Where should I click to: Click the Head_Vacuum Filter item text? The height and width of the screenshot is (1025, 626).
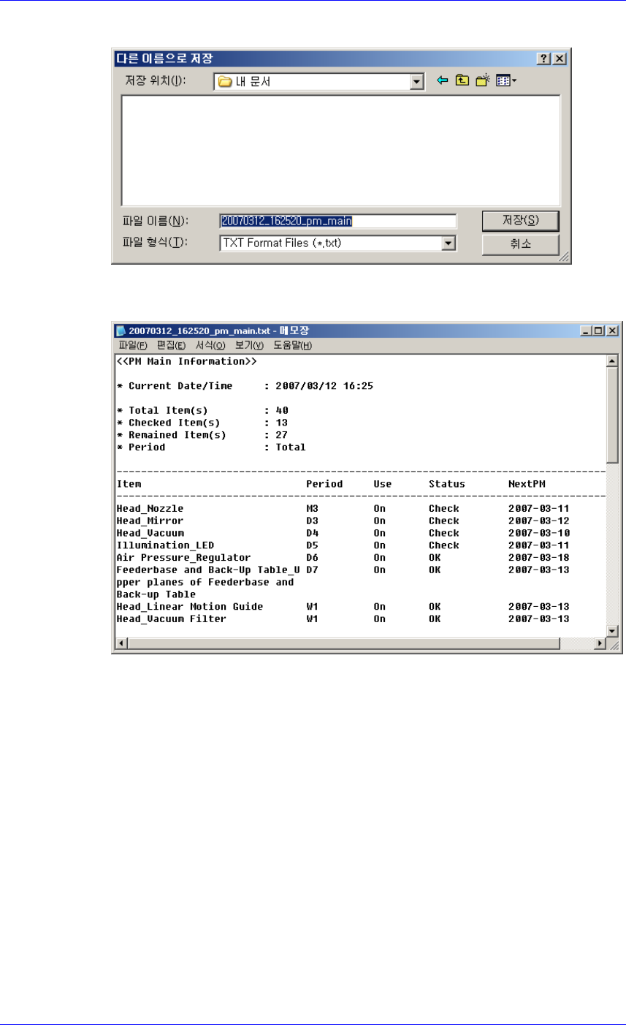pyautogui.click(x=171, y=619)
